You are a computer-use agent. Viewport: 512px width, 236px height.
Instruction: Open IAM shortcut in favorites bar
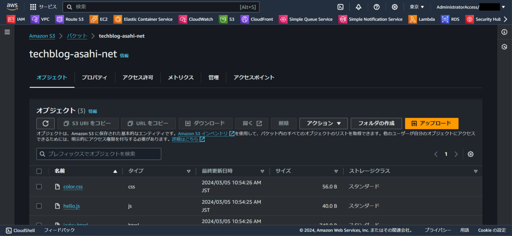(x=16, y=19)
